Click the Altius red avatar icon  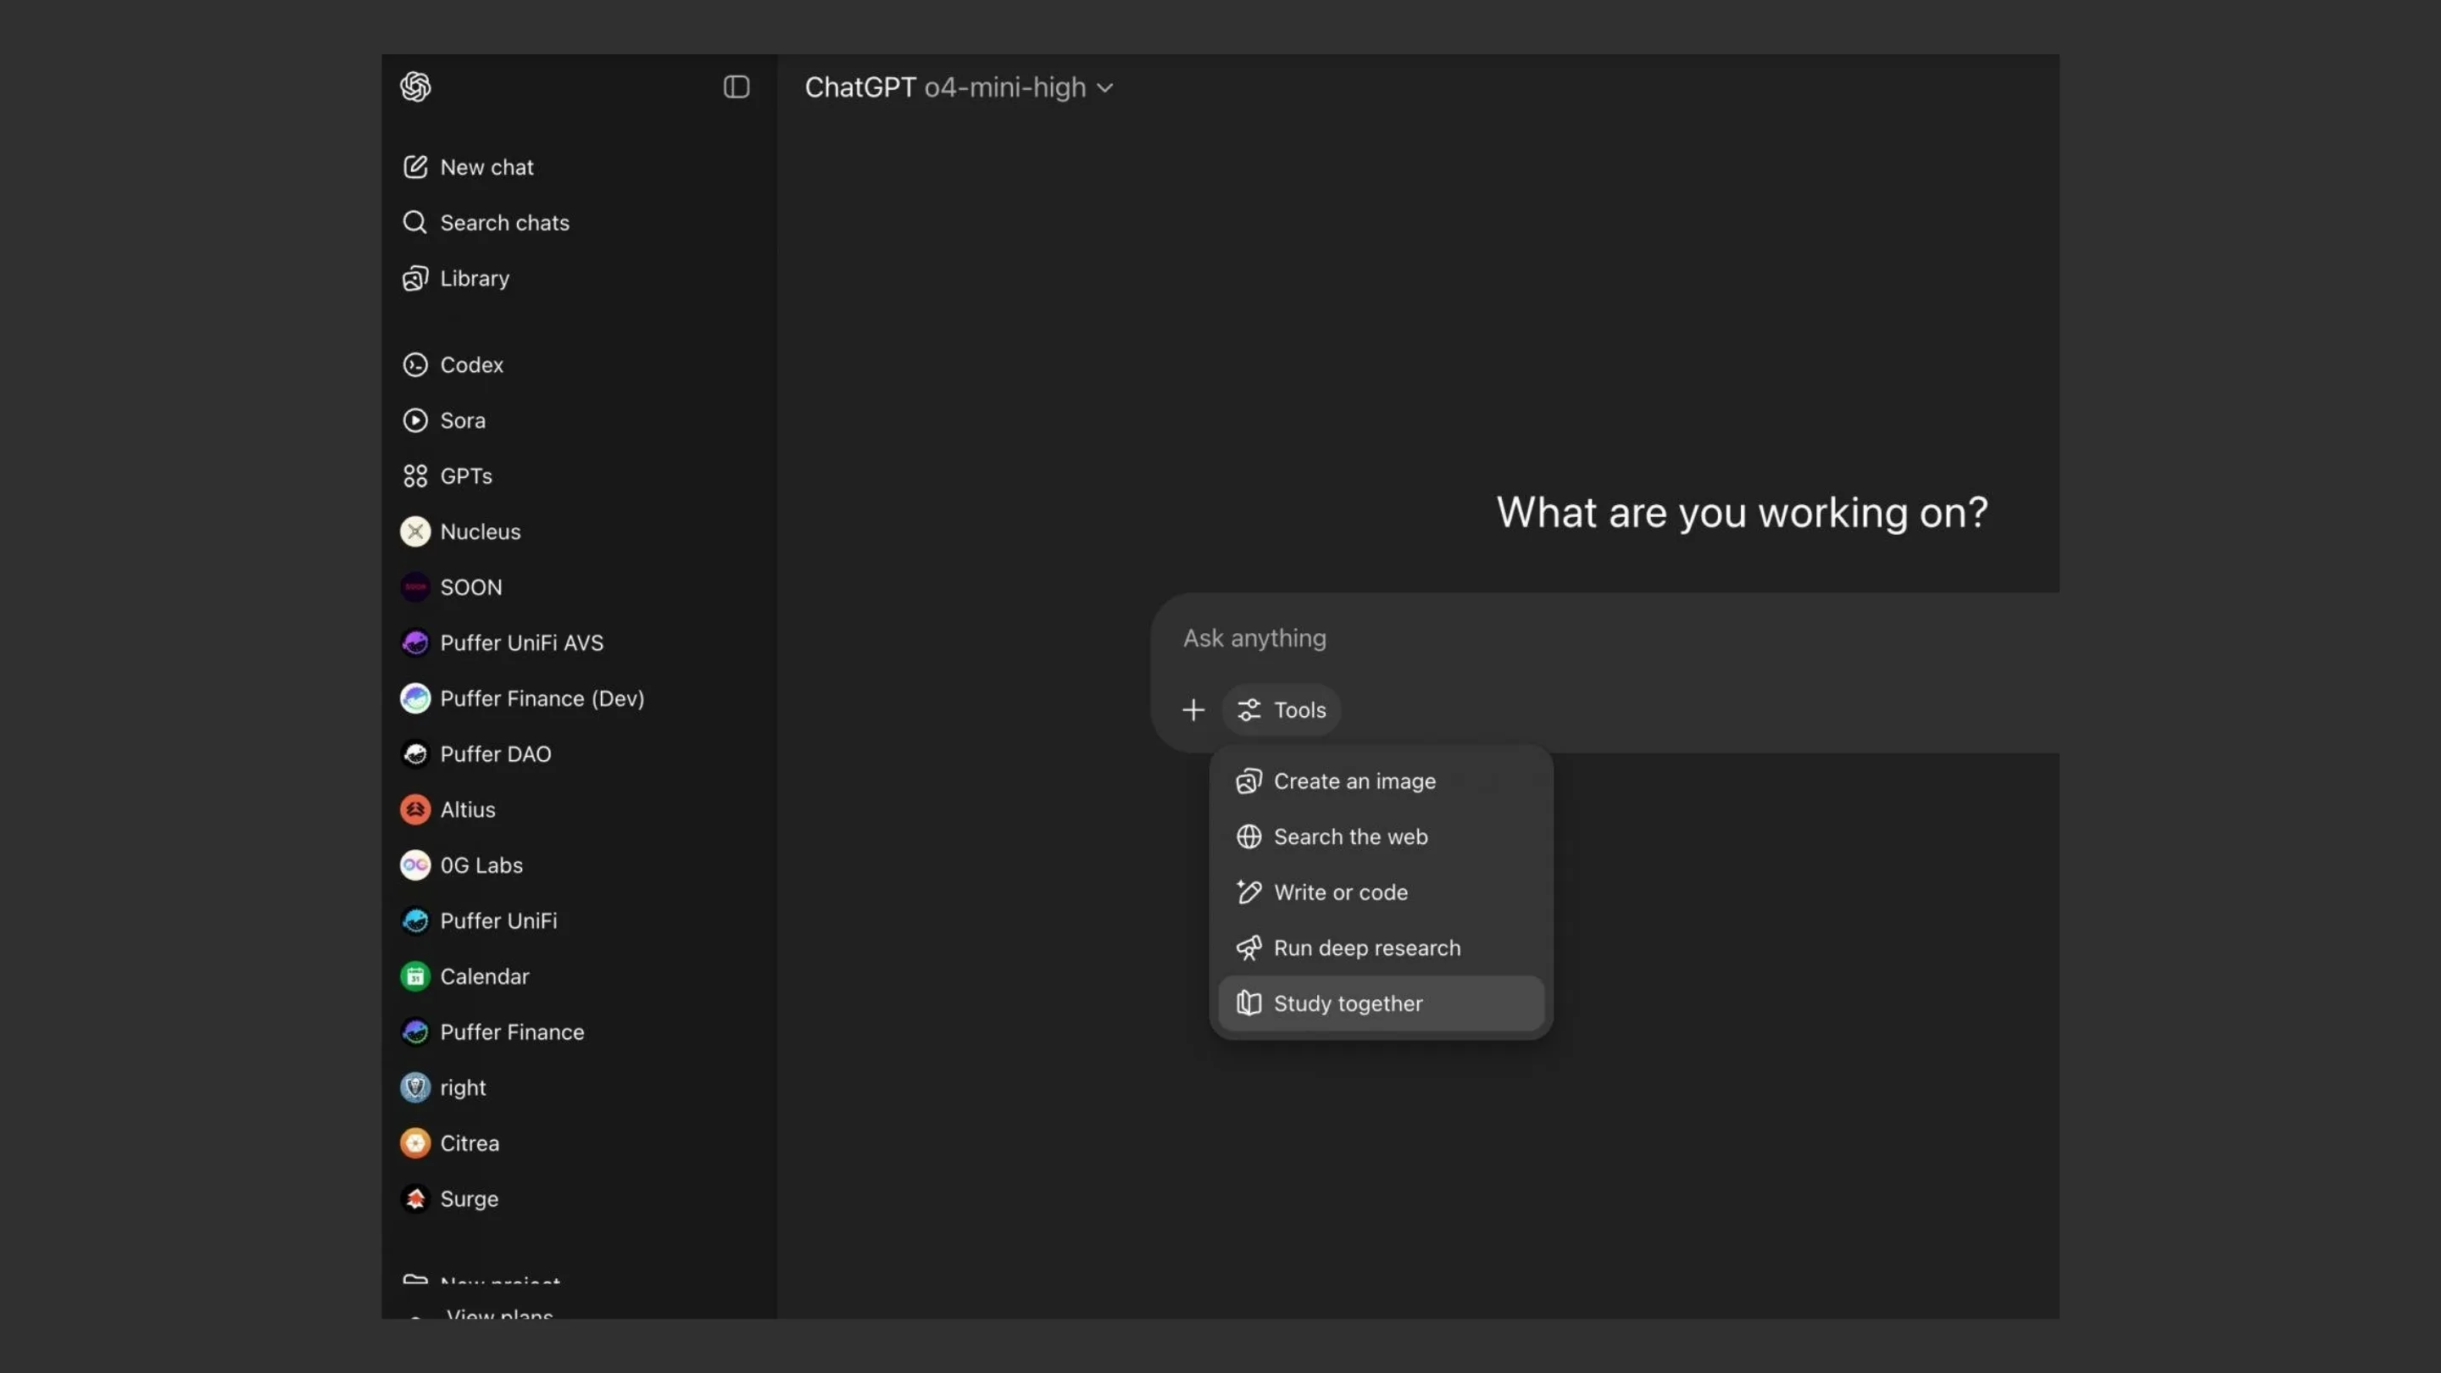pyautogui.click(x=415, y=810)
